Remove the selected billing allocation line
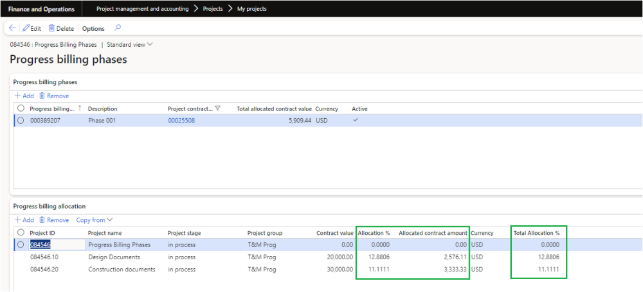Image resolution: width=643 pixels, height=292 pixels. 53,219
